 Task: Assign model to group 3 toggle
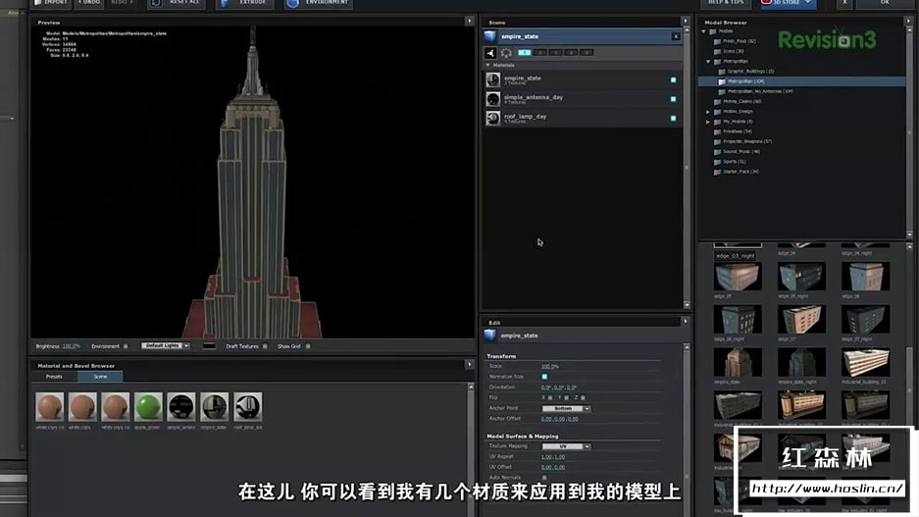click(556, 53)
